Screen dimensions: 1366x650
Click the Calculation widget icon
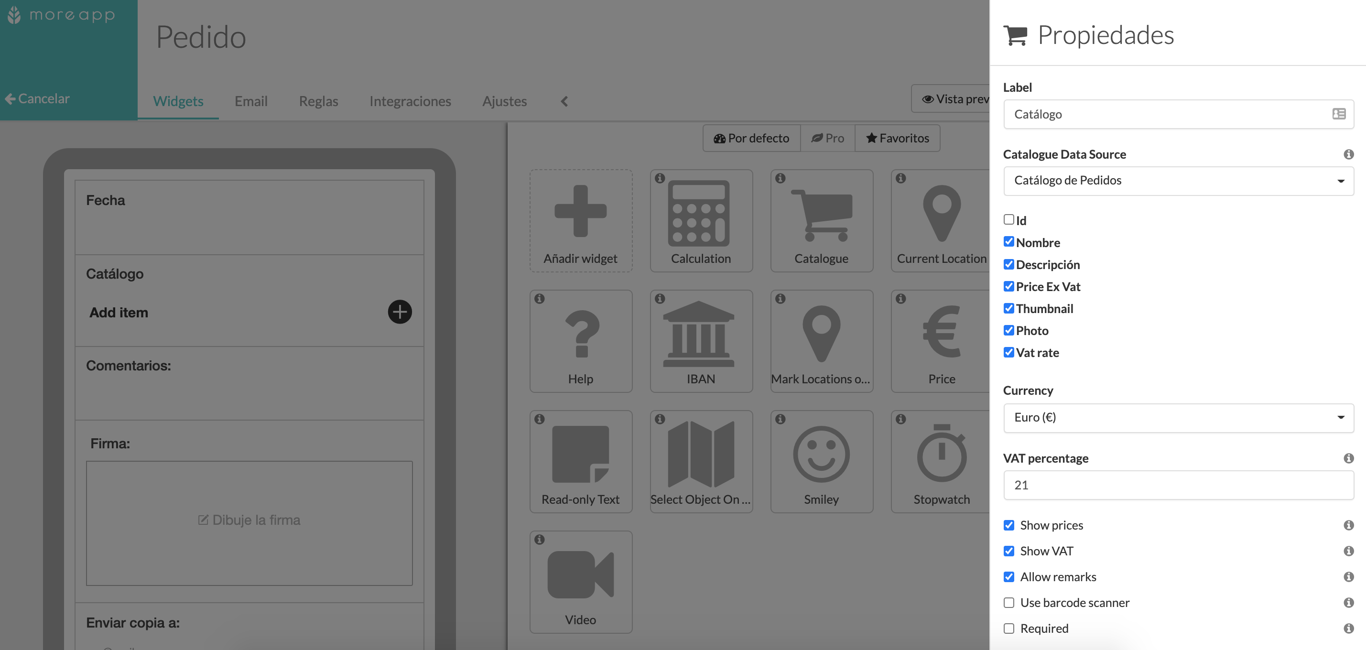coord(700,220)
